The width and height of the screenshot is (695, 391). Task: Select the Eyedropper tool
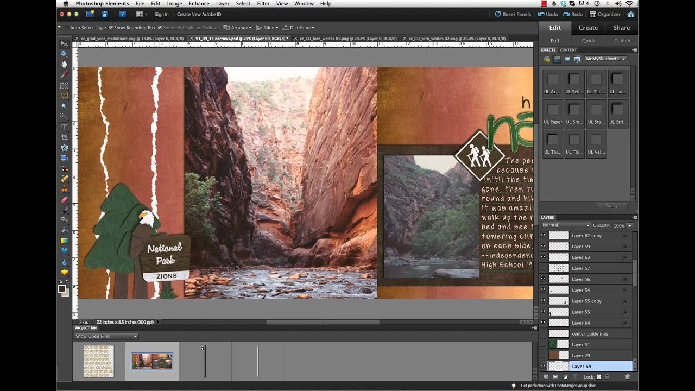point(65,75)
